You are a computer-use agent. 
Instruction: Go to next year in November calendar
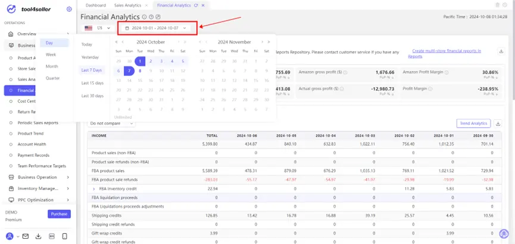pos(269,42)
